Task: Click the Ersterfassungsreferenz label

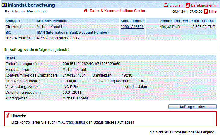Action: [x=25, y=64]
